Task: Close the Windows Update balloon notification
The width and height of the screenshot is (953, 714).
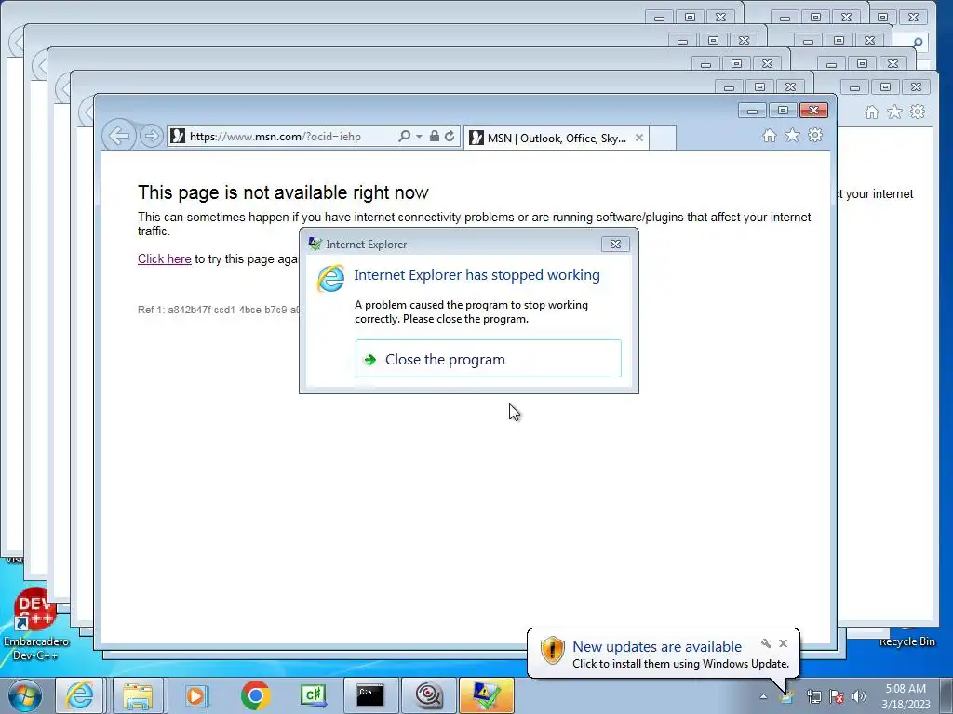Action: coord(783,643)
